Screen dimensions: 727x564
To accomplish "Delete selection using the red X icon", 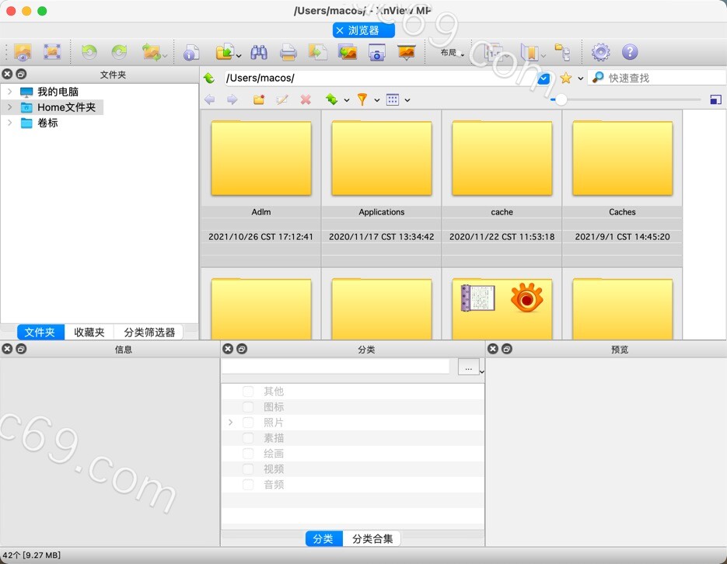I will click(305, 99).
